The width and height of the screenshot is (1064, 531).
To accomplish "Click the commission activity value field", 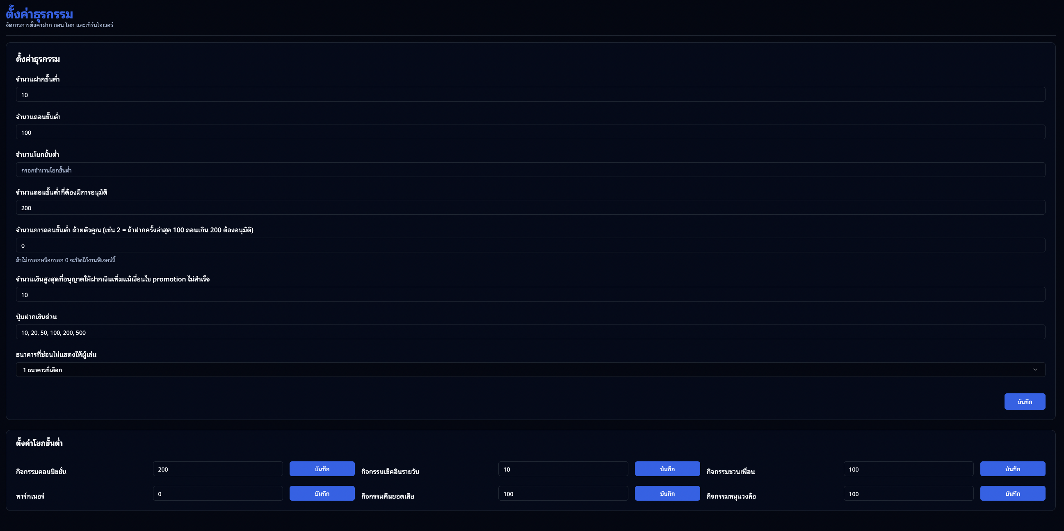I will pyautogui.click(x=218, y=469).
